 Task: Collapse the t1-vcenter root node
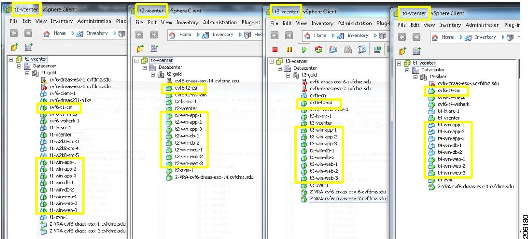[11, 59]
